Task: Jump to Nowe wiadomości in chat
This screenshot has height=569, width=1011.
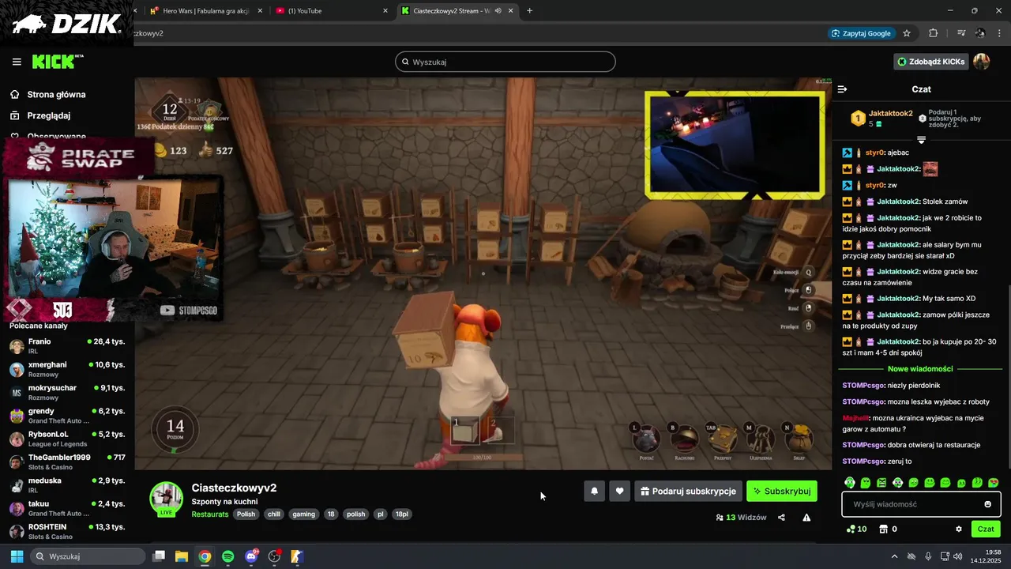Action: click(x=920, y=368)
